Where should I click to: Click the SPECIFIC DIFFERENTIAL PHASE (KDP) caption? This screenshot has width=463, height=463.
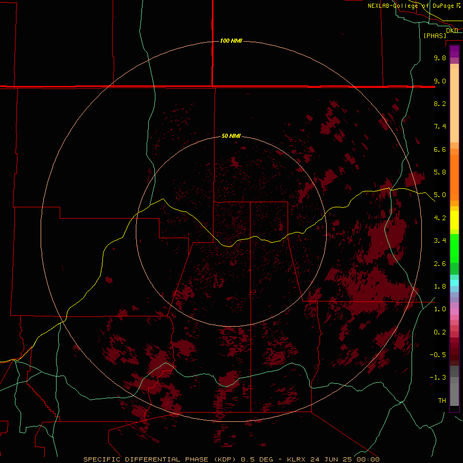159,459
